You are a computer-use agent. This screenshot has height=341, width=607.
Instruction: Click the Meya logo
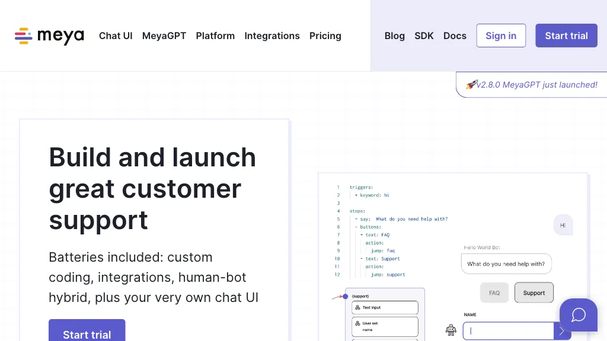click(49, 36)
